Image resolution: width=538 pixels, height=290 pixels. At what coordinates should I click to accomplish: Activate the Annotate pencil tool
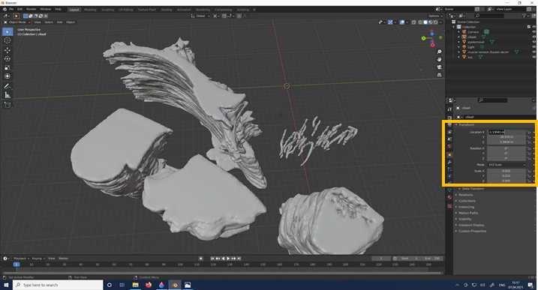coord(8,86)
